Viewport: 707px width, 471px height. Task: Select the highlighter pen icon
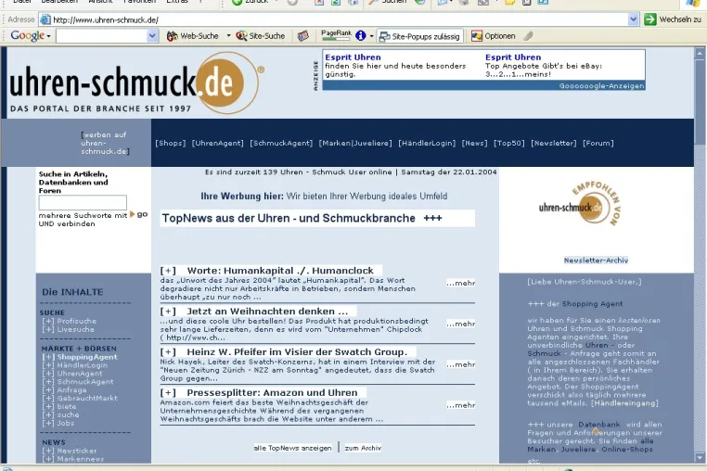tap(529, 35)
